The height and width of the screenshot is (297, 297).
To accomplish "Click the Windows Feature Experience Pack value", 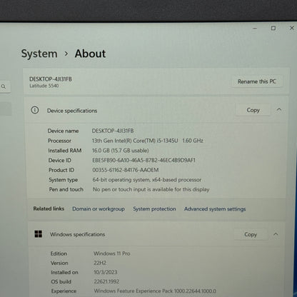I will click(155, 291).
